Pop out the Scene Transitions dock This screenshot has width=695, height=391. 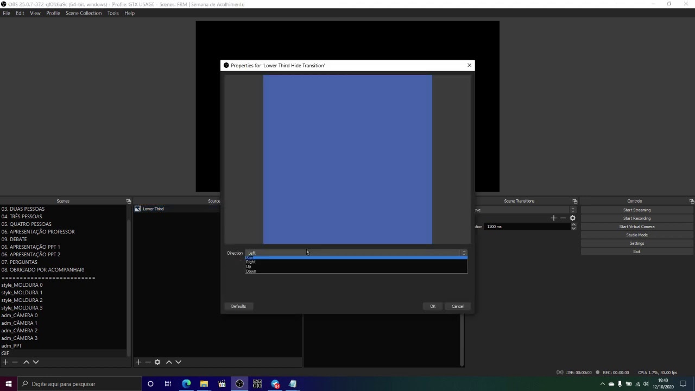coord(575,201)
